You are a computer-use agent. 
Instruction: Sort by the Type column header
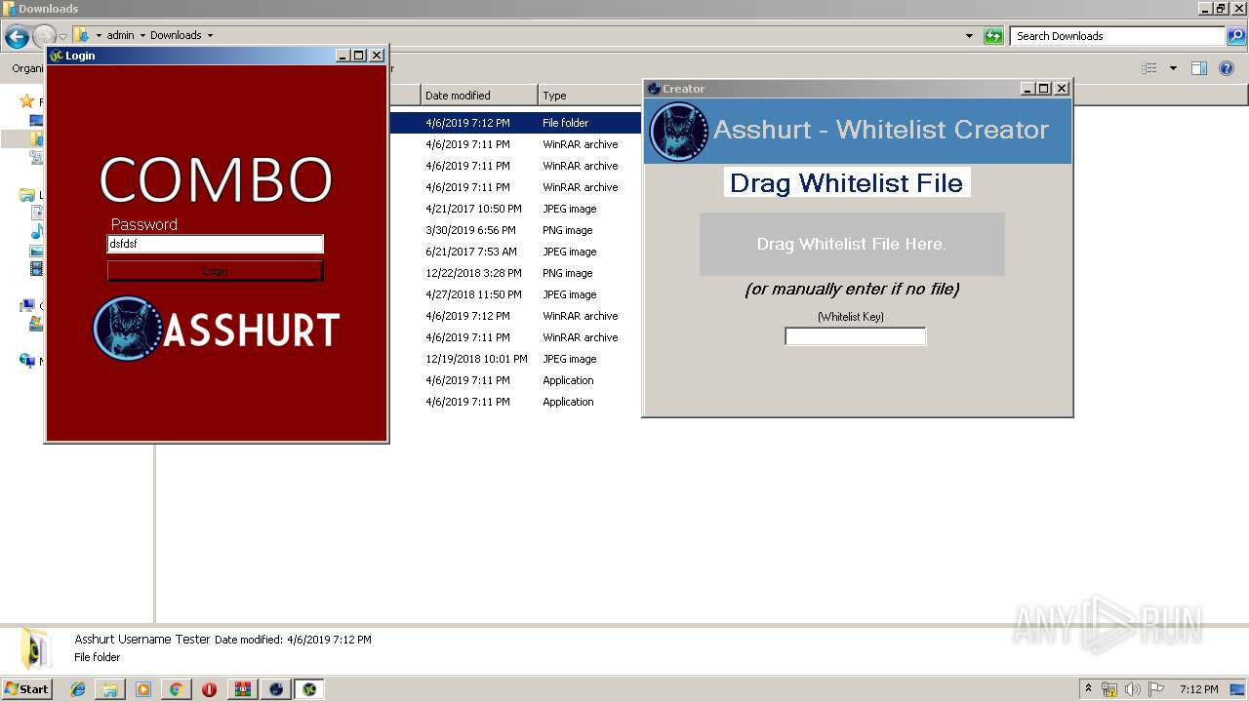click(589, 96)
